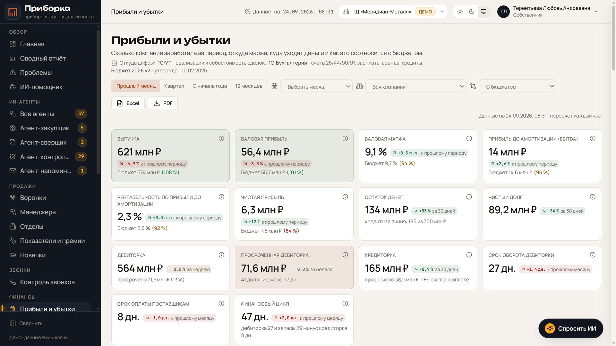Screen dimensions: 616x346
Task: Open ИИ-помощник page
Action: [48, 87]
